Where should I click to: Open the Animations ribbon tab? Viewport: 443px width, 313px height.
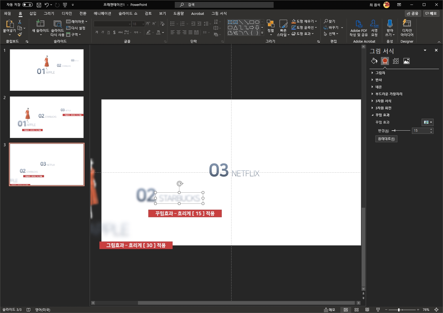[102, 13]
